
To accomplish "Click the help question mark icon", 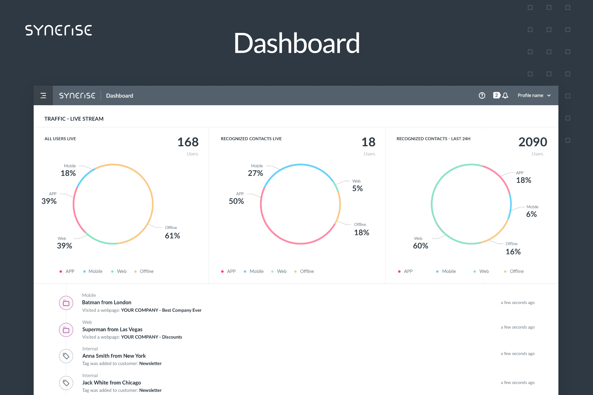I will (482, 96).
